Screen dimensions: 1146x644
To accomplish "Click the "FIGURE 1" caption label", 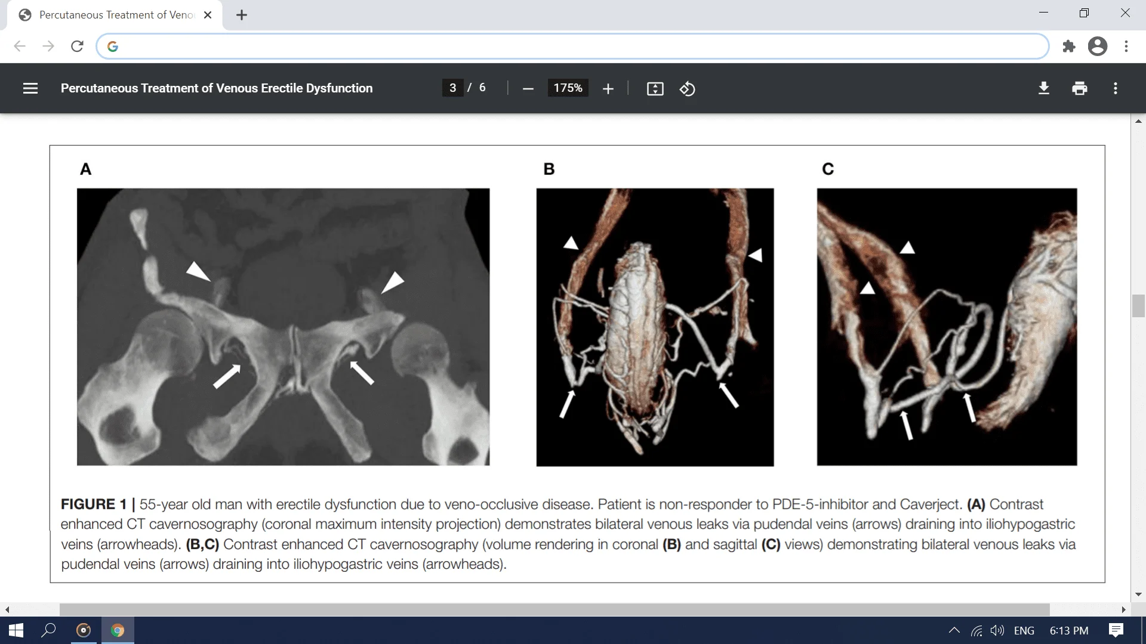I will 94,504.
